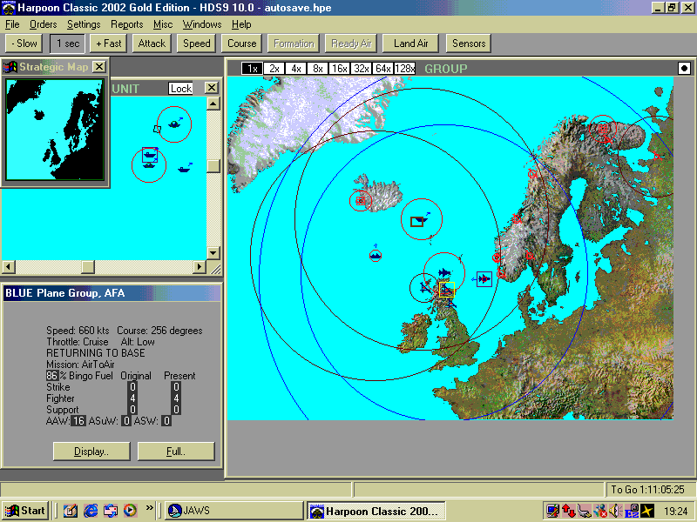Click the yellow airplane tray icon
This screenshot has width=697, height=522.
click(647, 512)
